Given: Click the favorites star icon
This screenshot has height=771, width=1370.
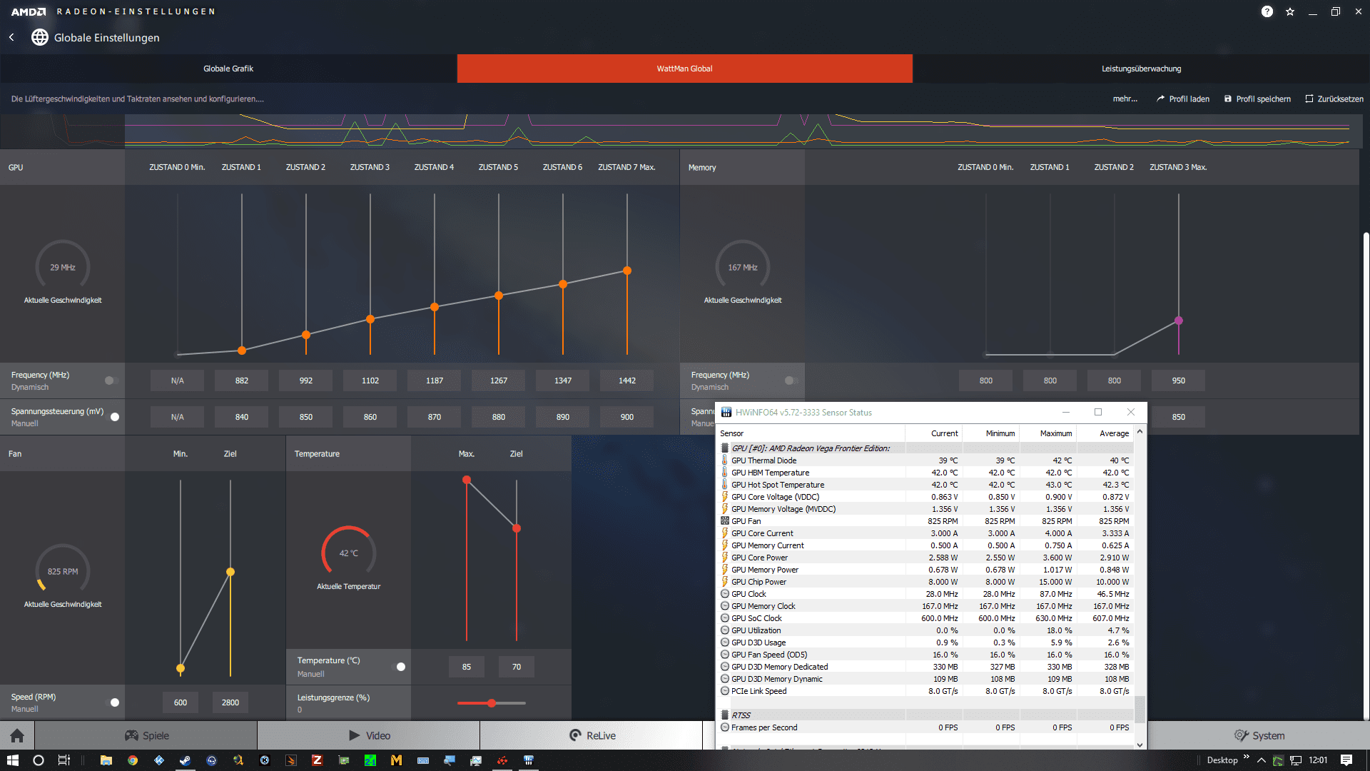Looking at the screenshot, I should [1290, 11].
